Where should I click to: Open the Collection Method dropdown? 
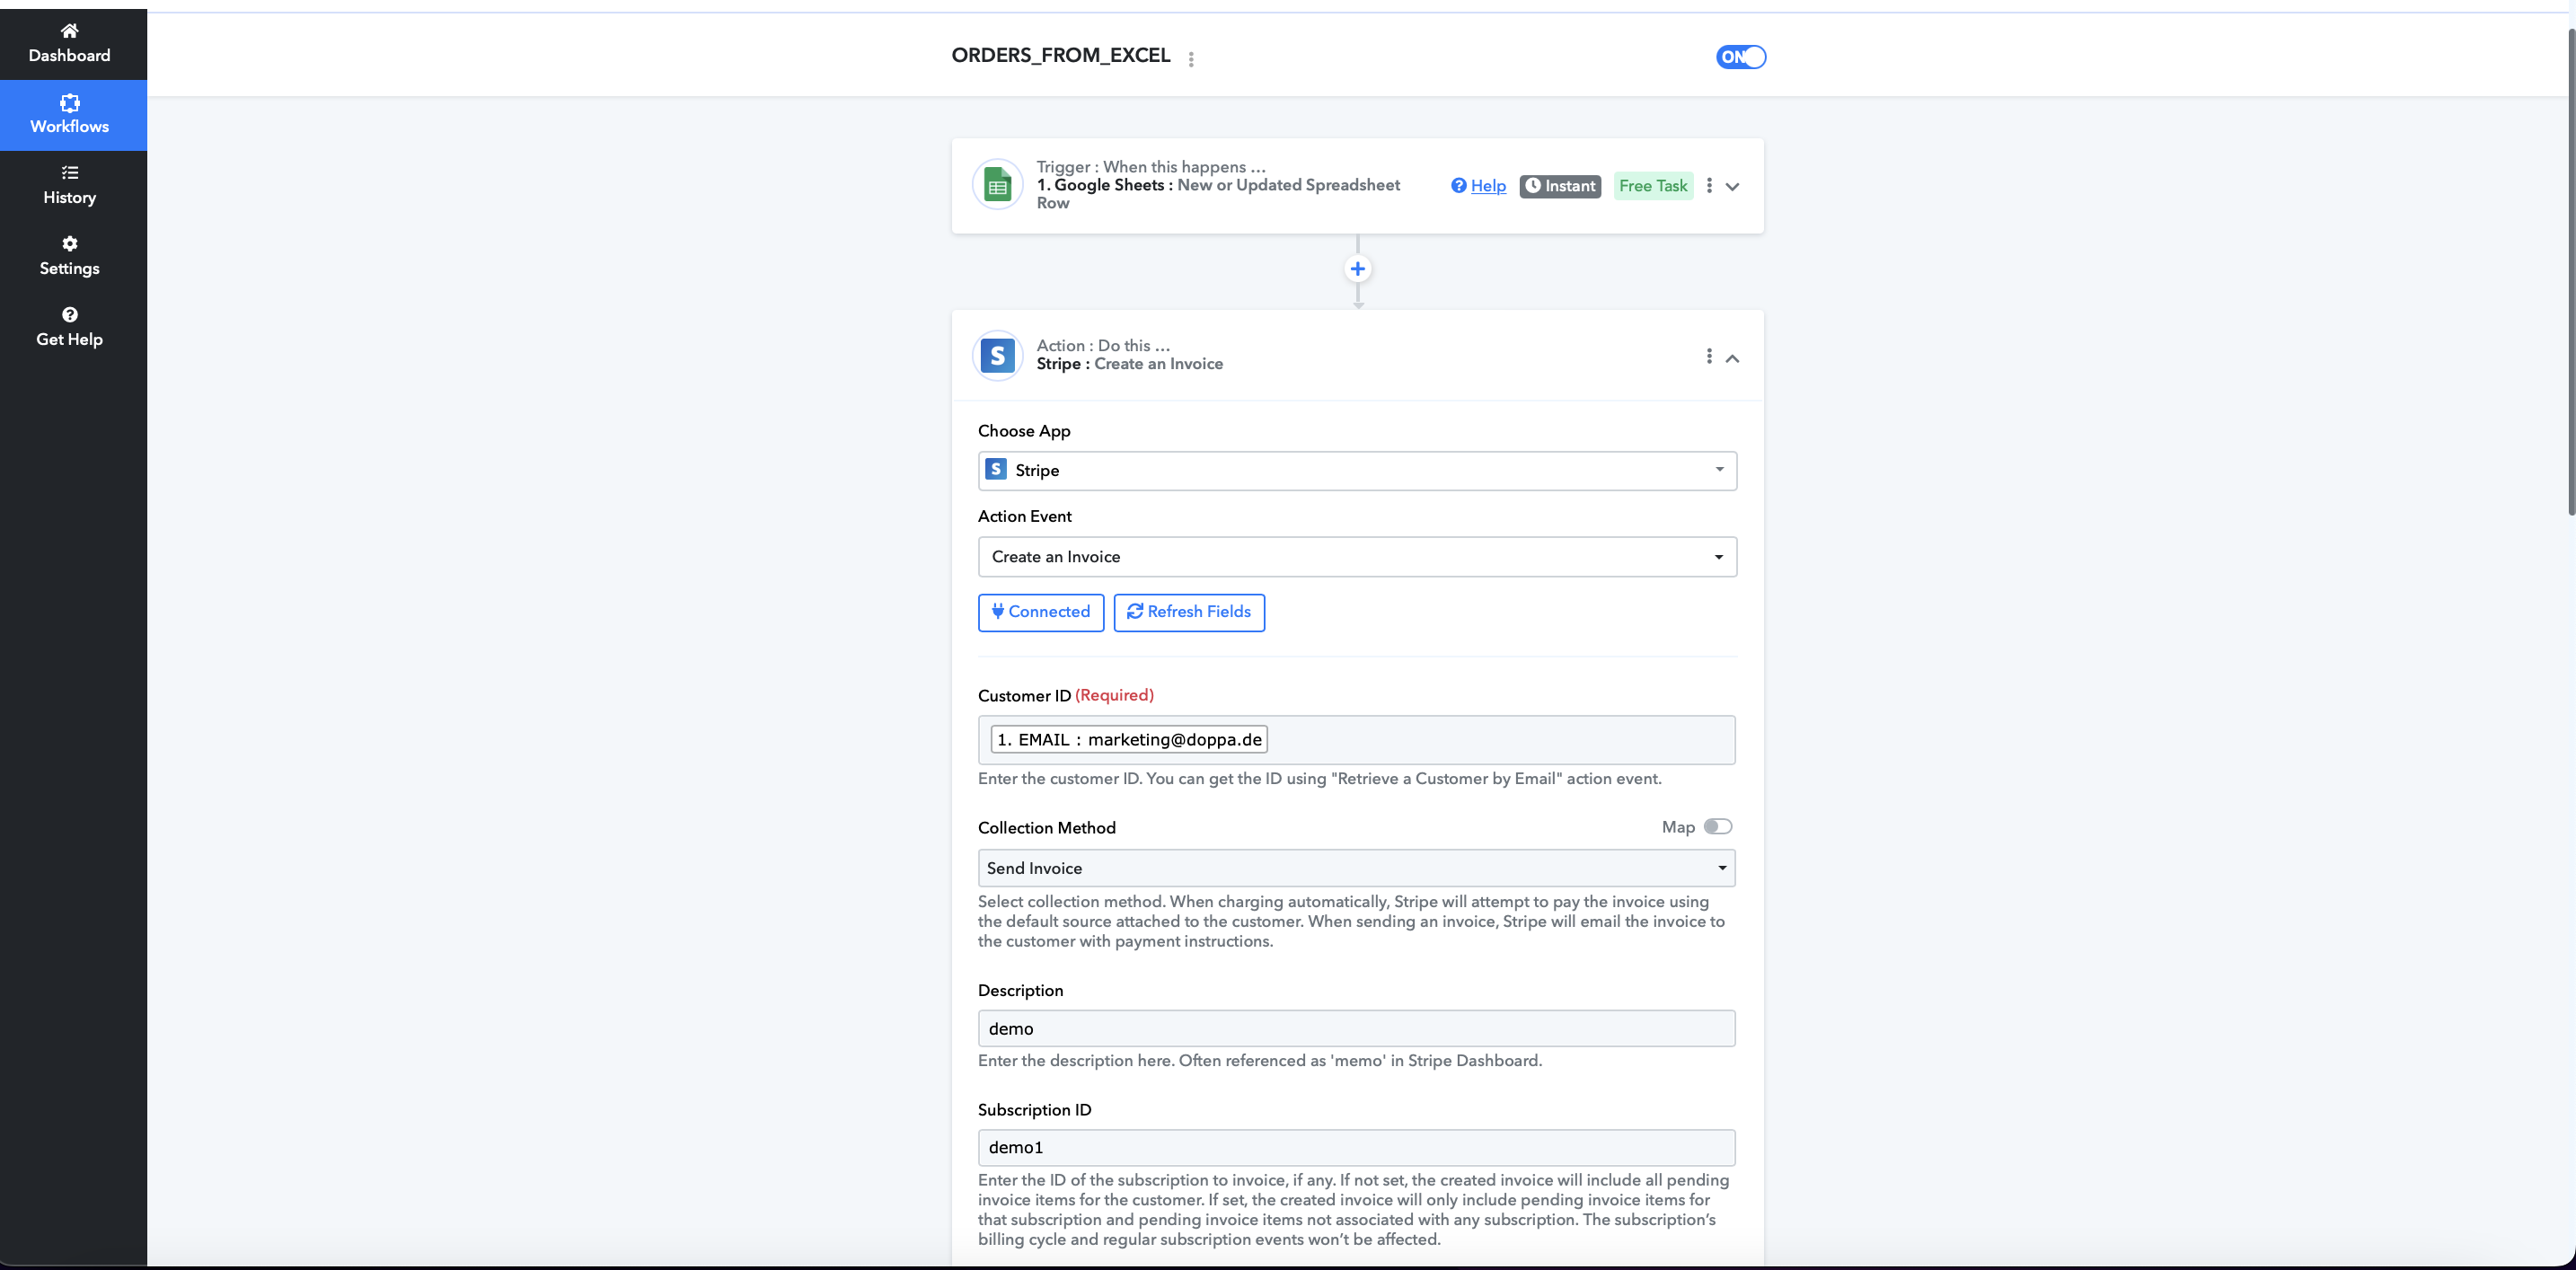[1356, 868]
